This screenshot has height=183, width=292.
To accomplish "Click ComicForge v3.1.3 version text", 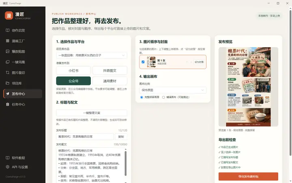I will tap(15, 176).
